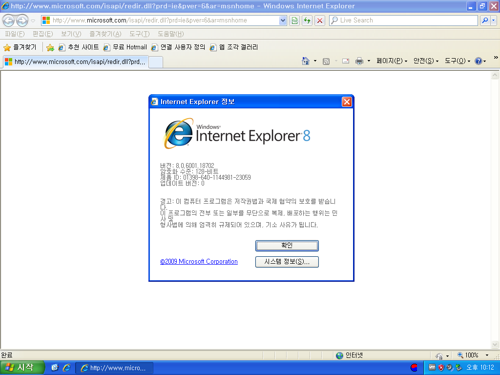Image resolution: width=500 pixels, height=375 pixels.
Task: Select the microsoft.com redir.dll browser tab
Action: pos(76,62)
